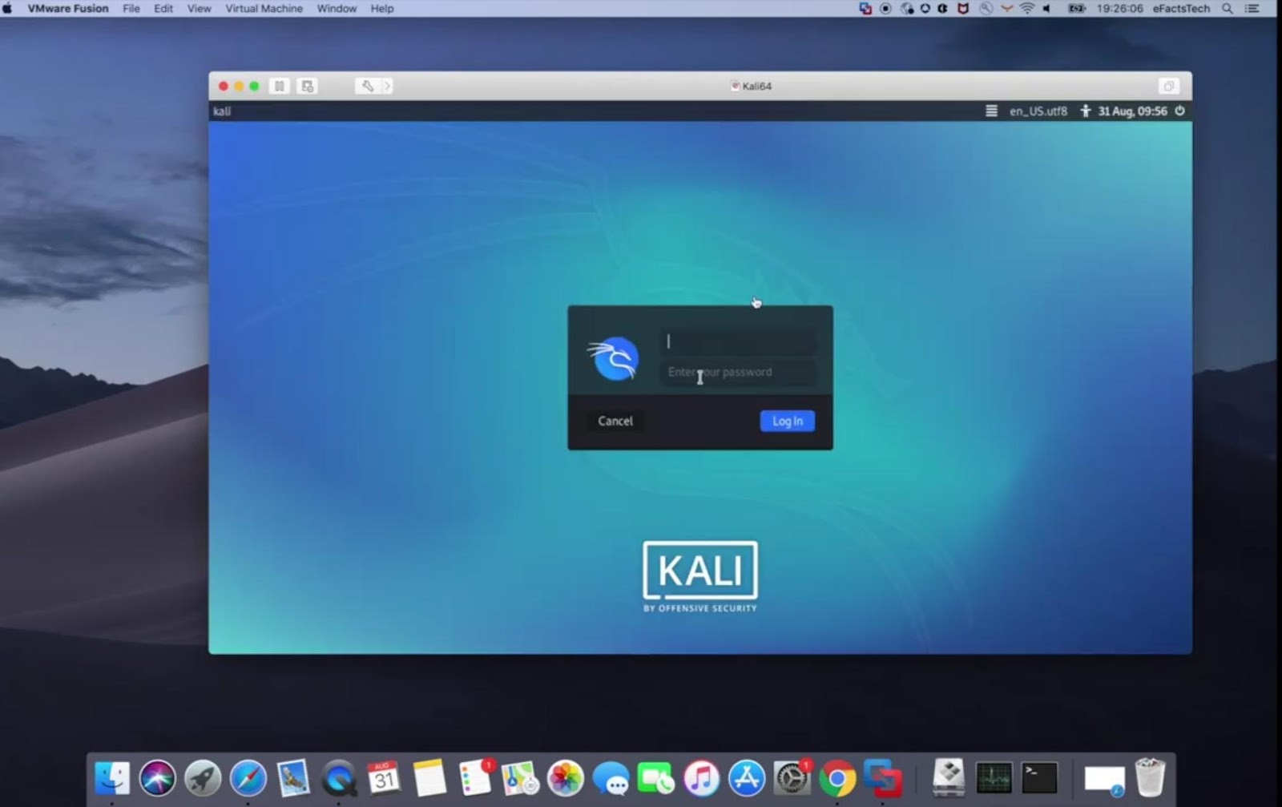Click the date and time 31 Aug, 09:56
1282x807 pixels.
pyautogui.click(x=1132, y=111)
